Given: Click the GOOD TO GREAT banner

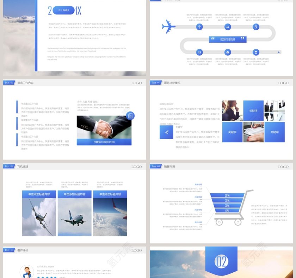Looking at the screenshot, I should coord(227,39).
